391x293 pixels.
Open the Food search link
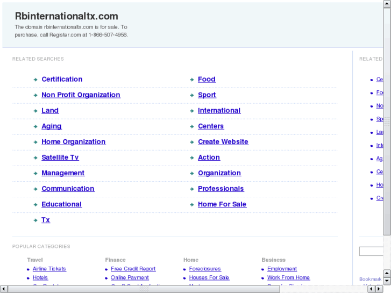click(207, 79)
